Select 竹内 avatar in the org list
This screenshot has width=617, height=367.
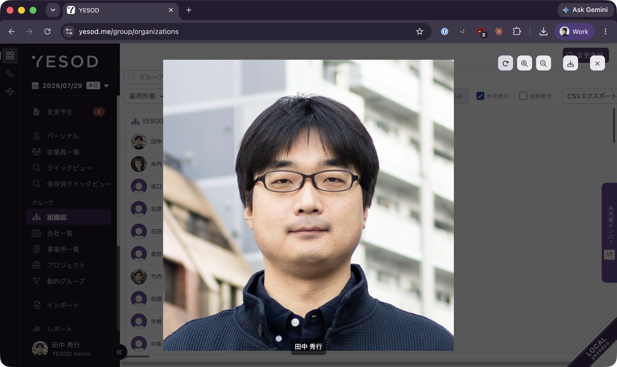pos(139,277)
